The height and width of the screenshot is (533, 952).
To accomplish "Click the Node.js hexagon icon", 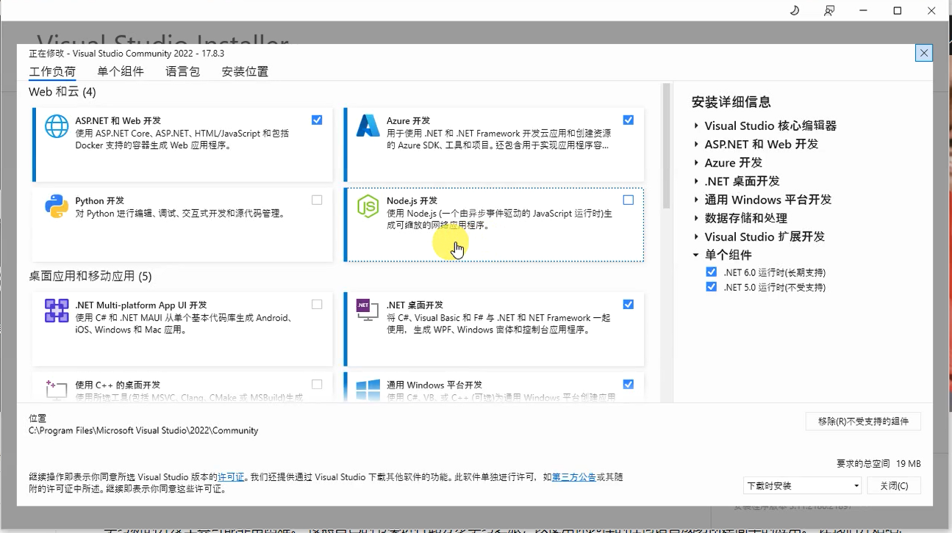I will (368, 206).
